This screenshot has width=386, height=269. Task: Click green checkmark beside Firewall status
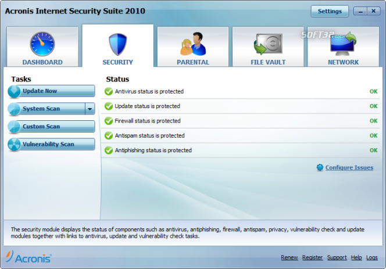click(x=109, y=121)
